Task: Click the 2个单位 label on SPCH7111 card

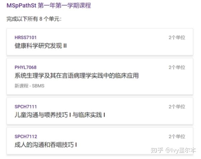Action: [x=177, y=107]
